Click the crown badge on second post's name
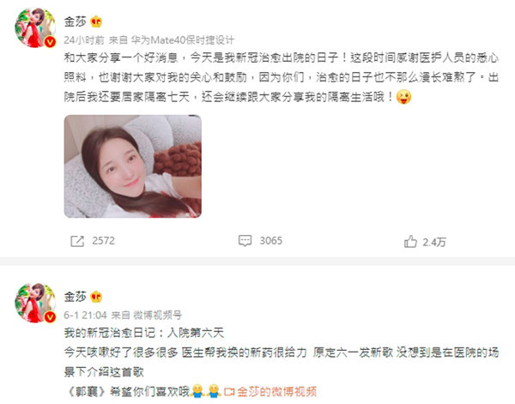515x404 pixels. point(96,297)
